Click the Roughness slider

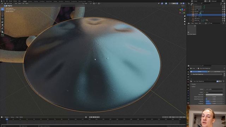point(214,103)
